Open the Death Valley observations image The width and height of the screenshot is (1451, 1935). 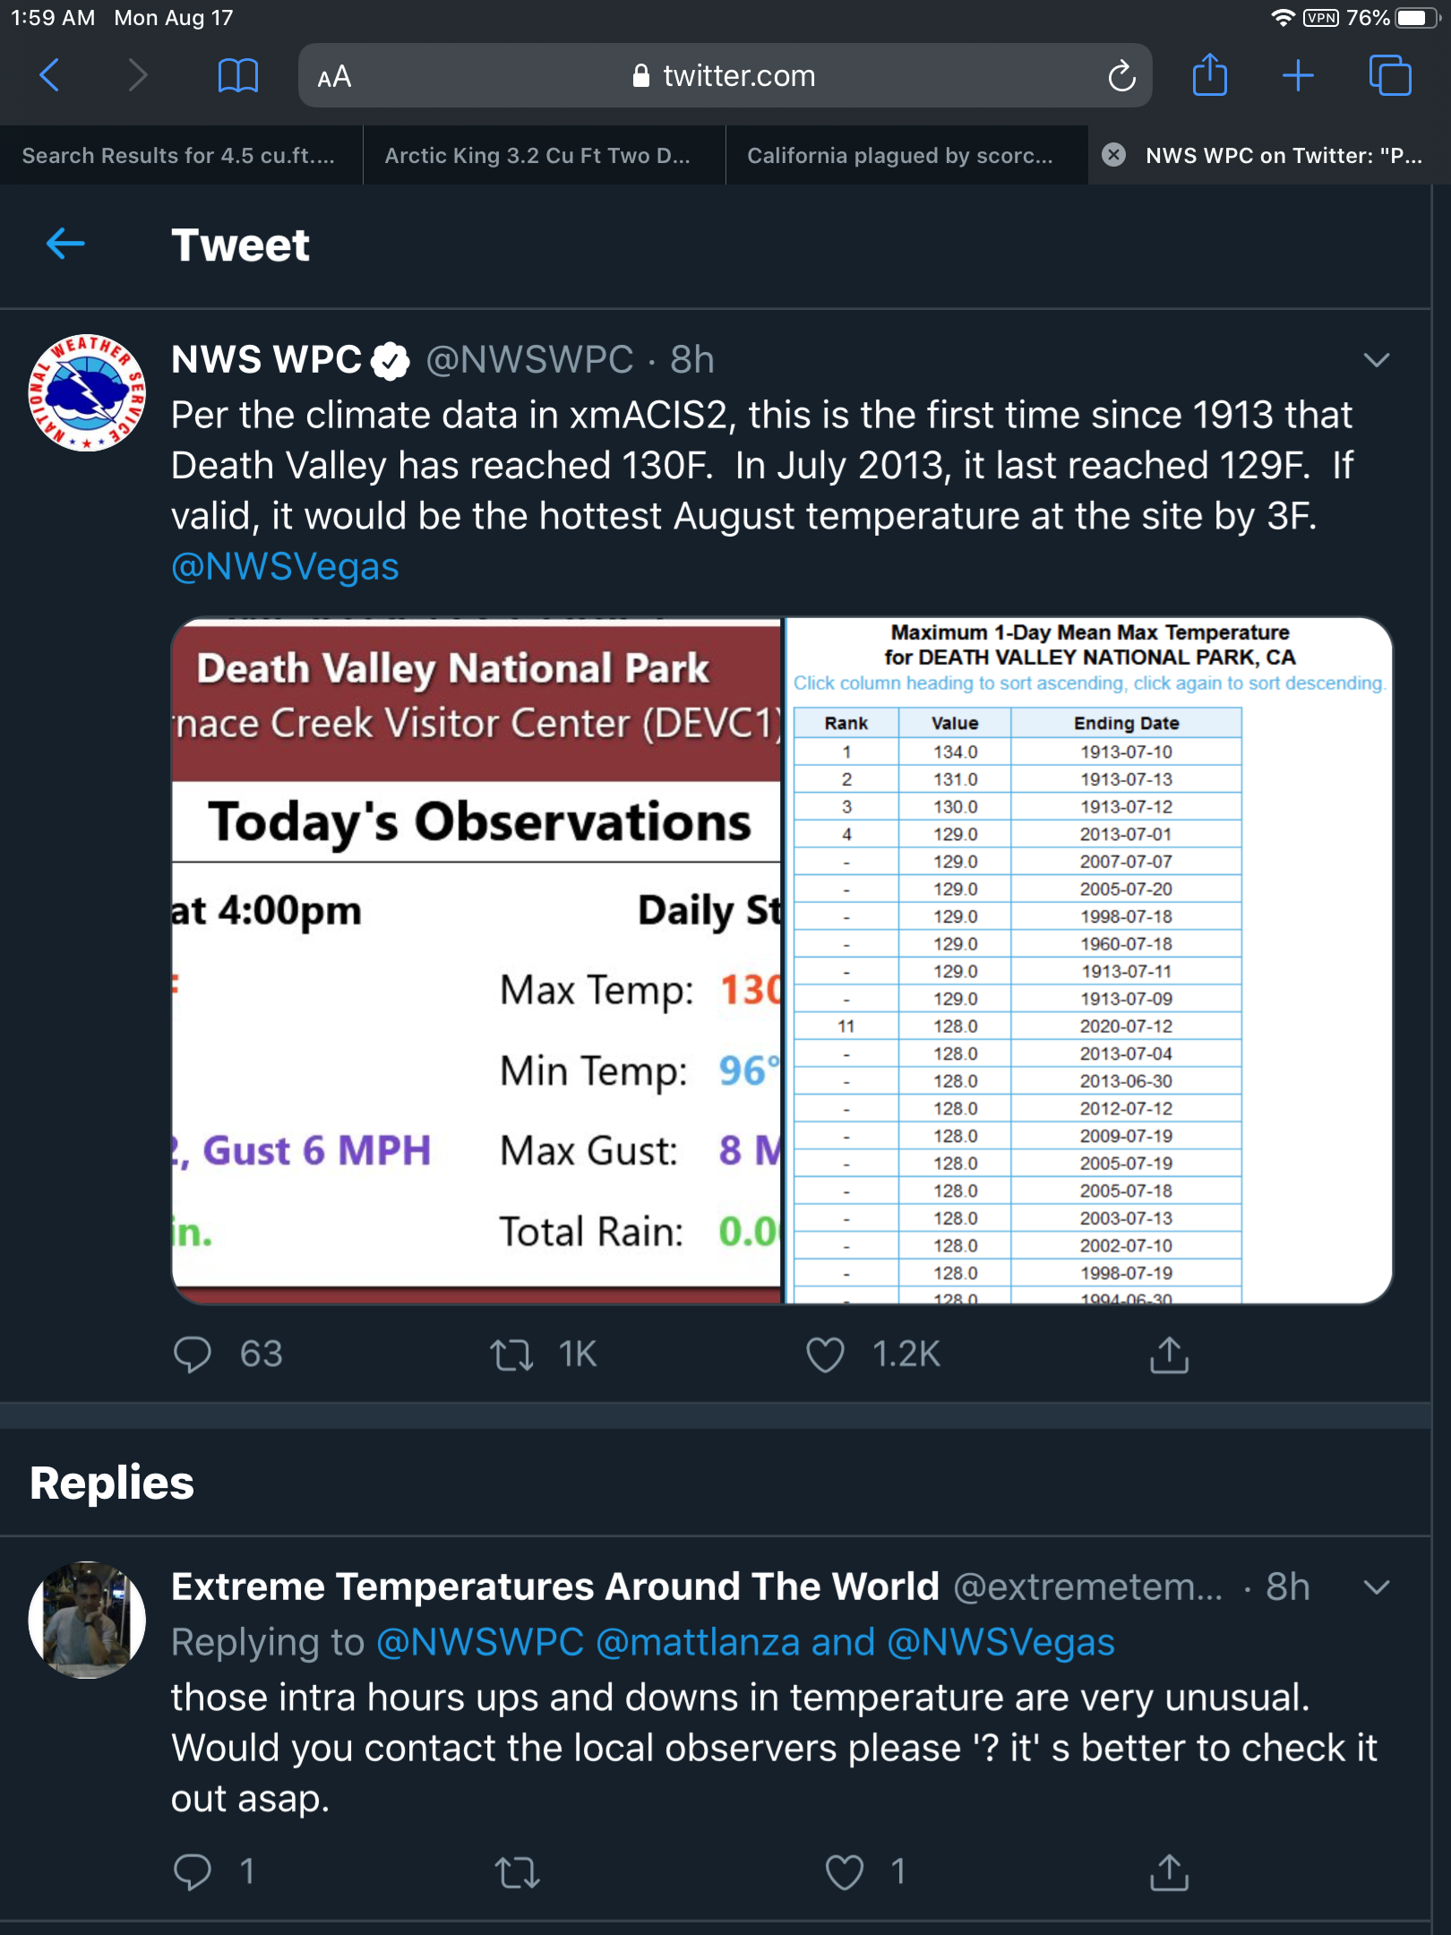coord(477,959)
